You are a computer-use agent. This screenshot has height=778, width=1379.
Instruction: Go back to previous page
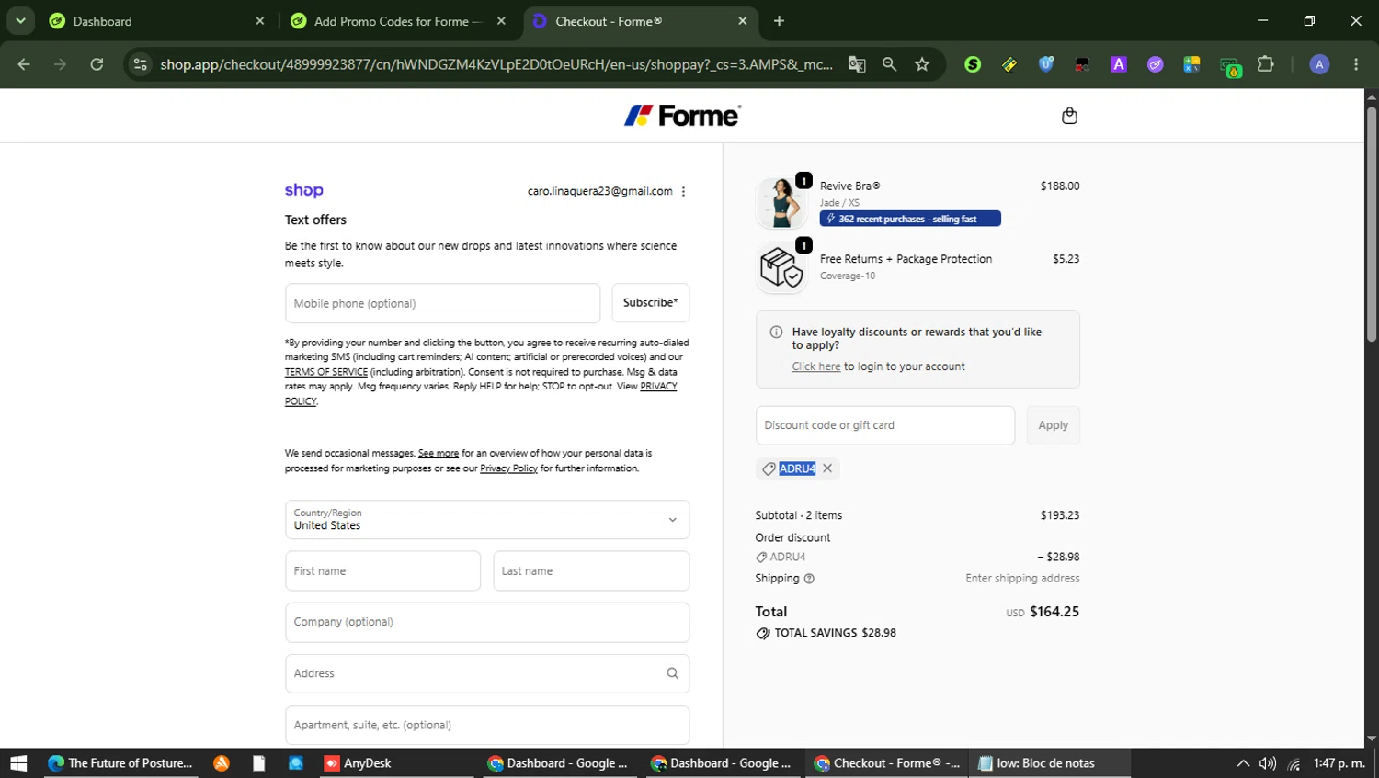click(24, 64)
